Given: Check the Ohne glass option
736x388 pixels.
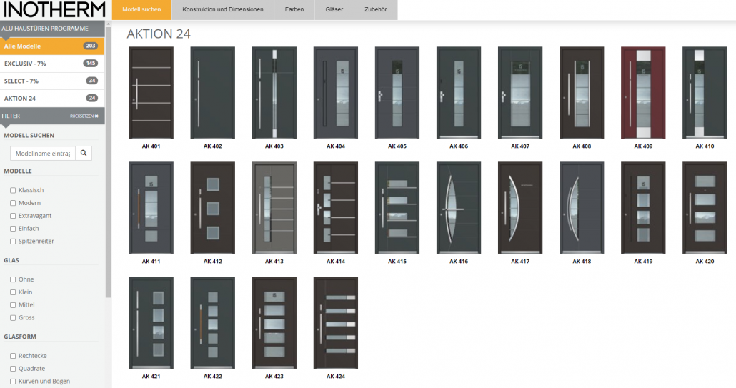Looking at the screenshot, I should click(13, 279).
